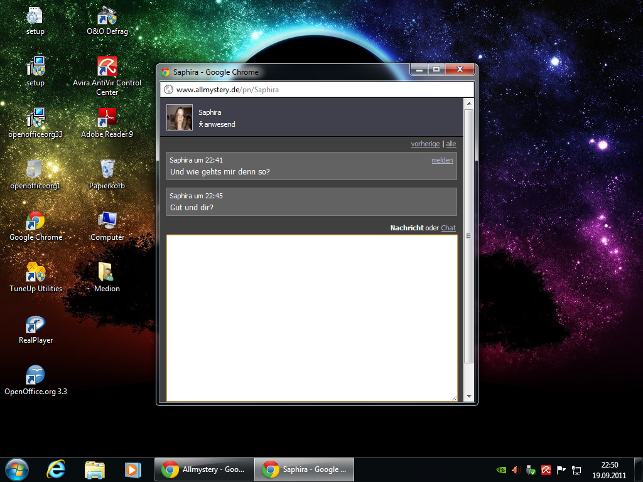This screenshot has height=482, width=643.
Task: Open the Papierkorb recycle bin
Action: (107, 175)
